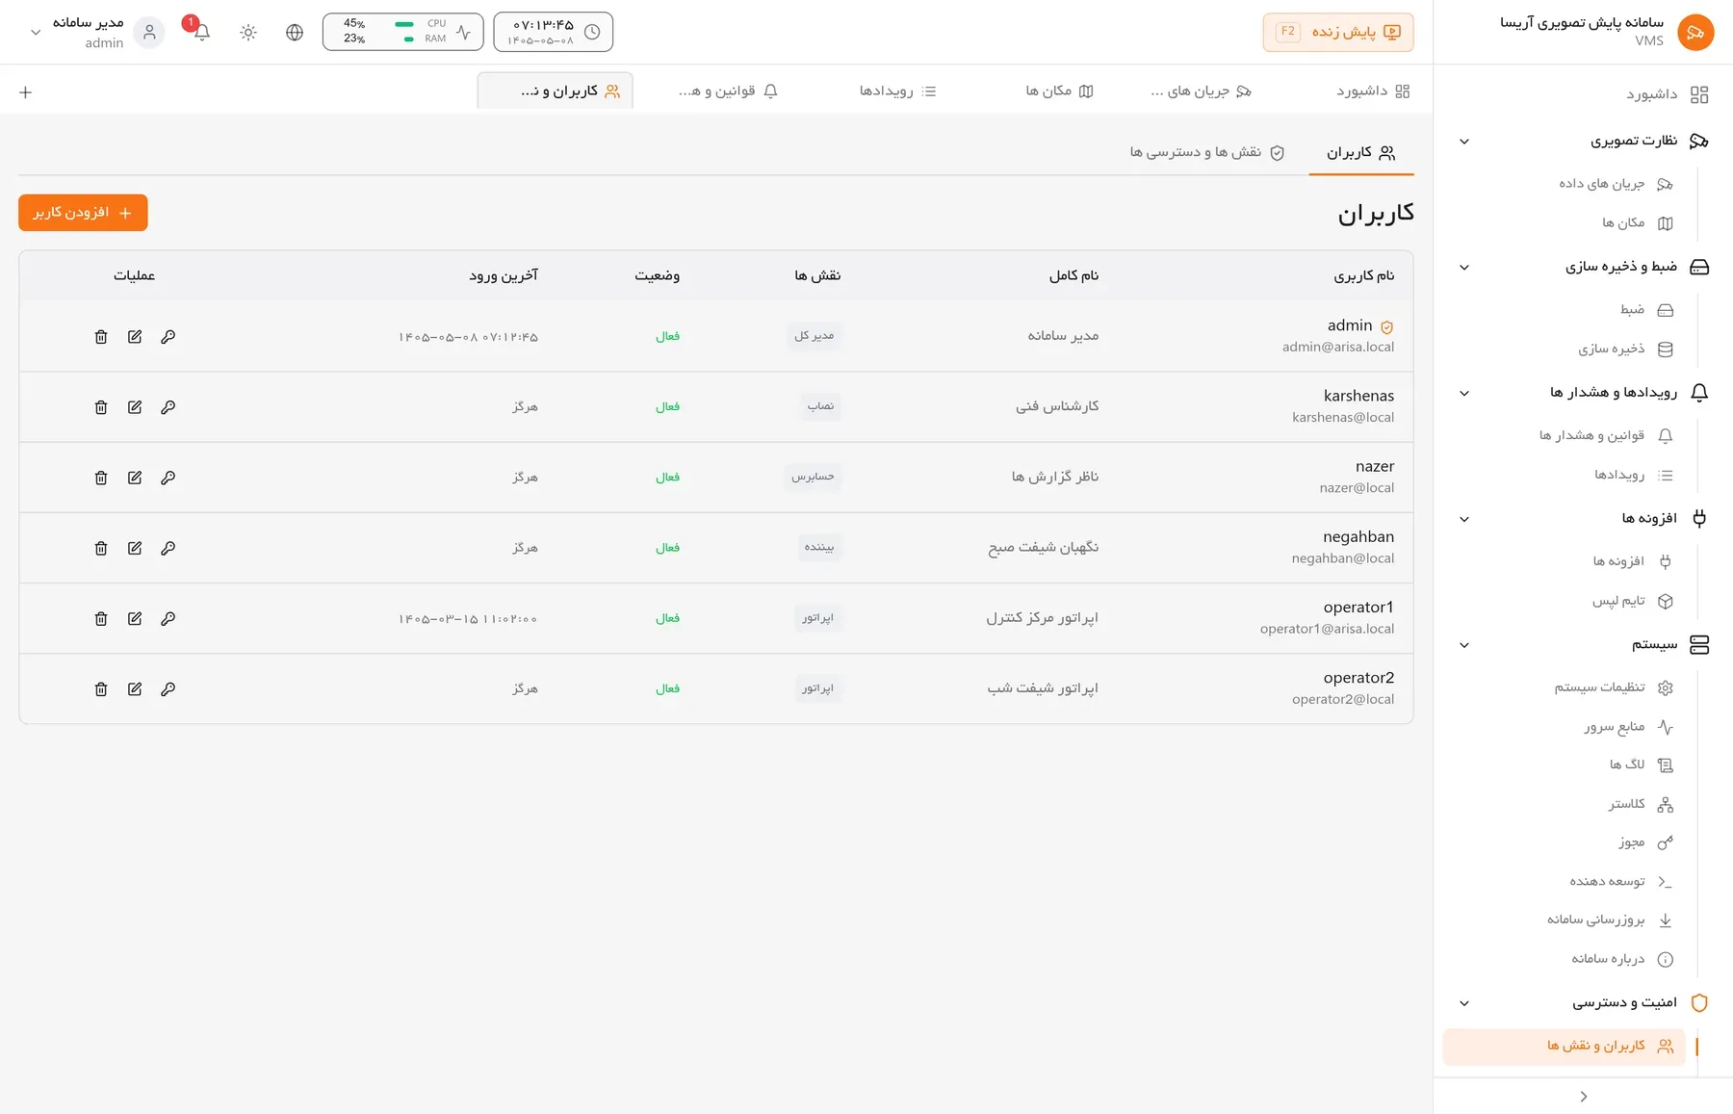
Task: Delete operator2 with trash icon
Action: (101, 688)
